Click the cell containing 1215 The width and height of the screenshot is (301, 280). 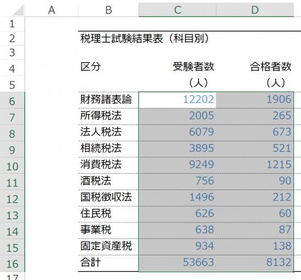pos(254,165)
